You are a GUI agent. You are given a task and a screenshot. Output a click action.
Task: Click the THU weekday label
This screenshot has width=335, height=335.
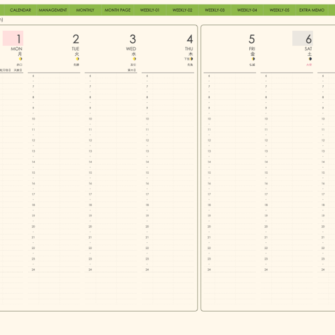pyautogui.click(x=189, y=49)
